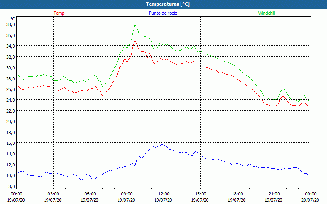Click the 14,0 y-axis label
Viewport: 327px width, 204px height.
point(11,154)
